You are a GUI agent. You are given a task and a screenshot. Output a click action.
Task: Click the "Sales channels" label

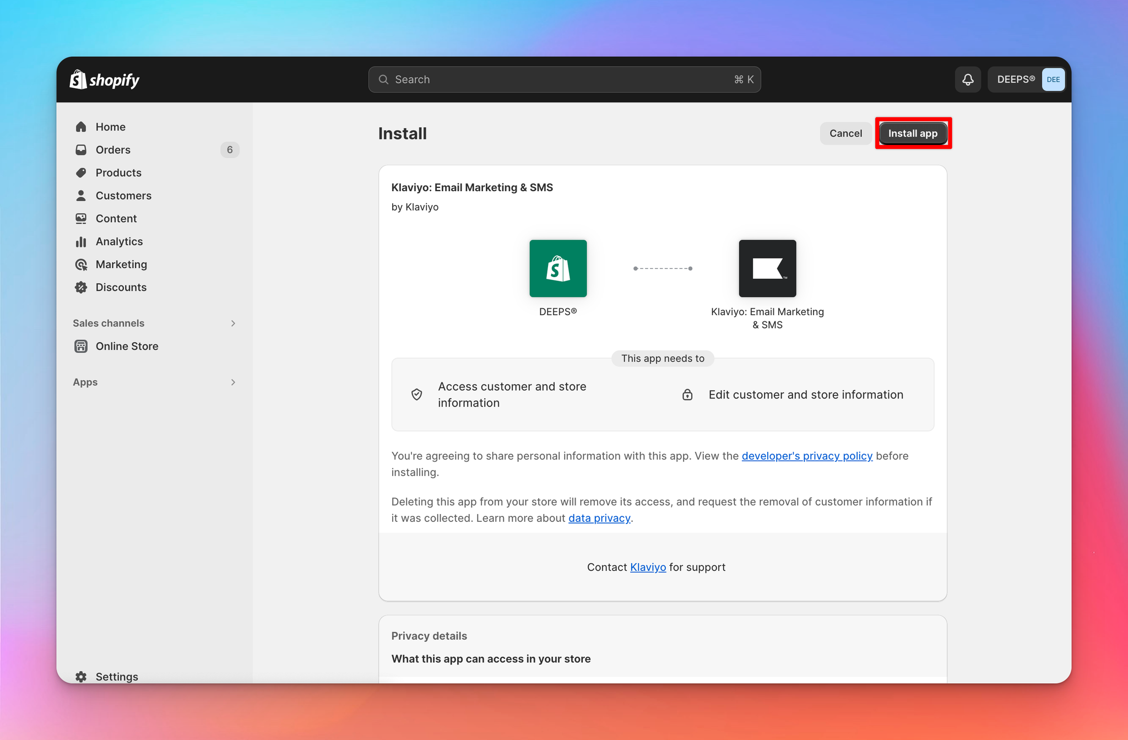coord(109,323)
